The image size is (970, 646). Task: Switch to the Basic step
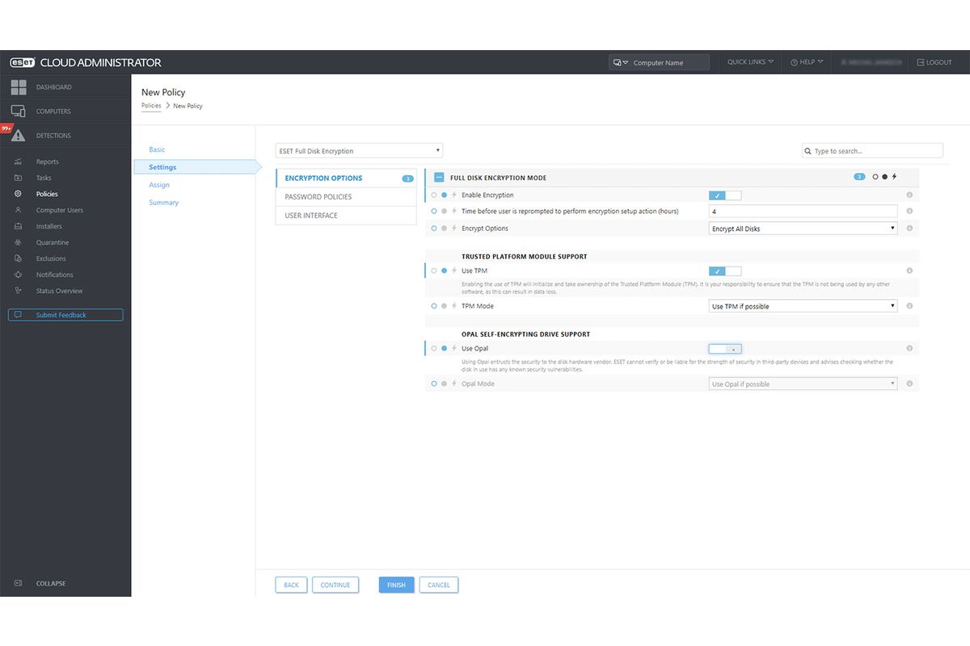pos(157,149)
